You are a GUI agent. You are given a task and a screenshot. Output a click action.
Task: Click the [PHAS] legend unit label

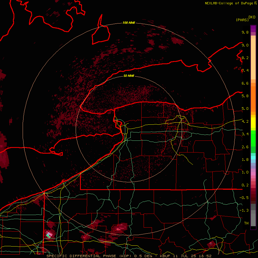[x=242, y=20]
